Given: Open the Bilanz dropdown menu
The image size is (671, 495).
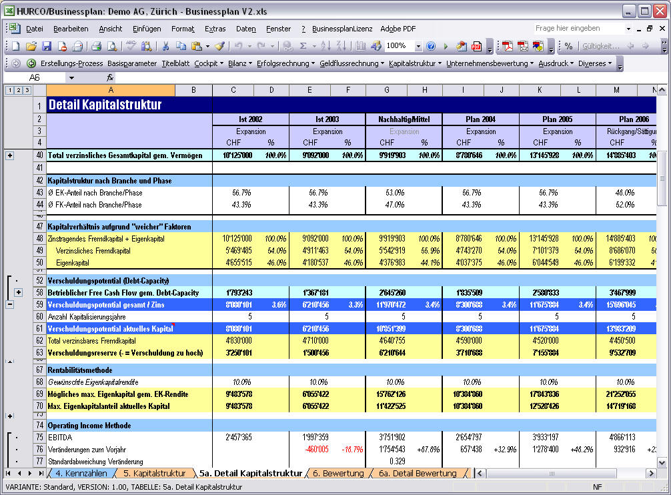Looking at the screenshot, I should (x=240, y=64).
